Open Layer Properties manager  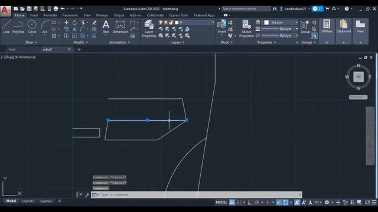(x=149, y=29)
